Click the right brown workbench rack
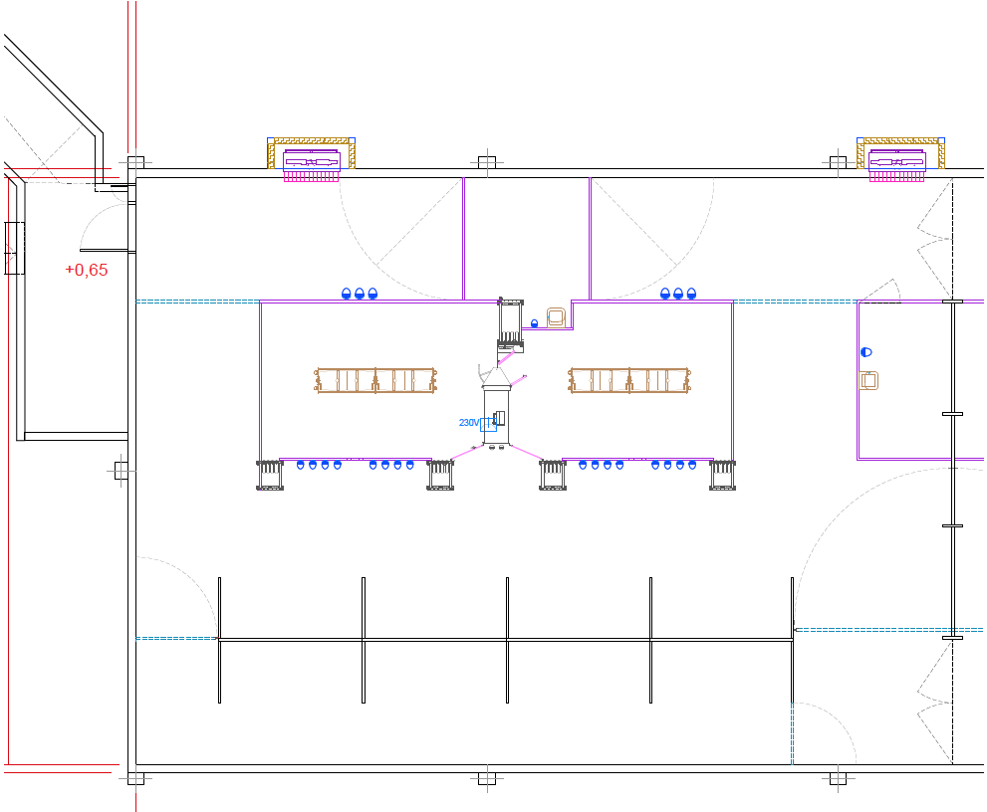Viewport: 987px width, 812px height. [629, 380]
